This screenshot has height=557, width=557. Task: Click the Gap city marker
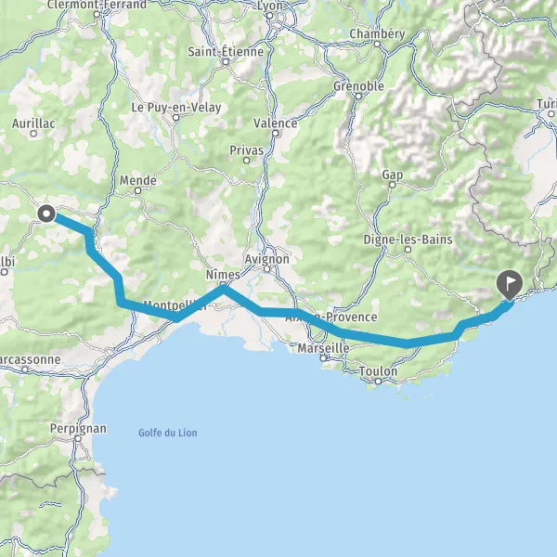click(x=392, y=185)
